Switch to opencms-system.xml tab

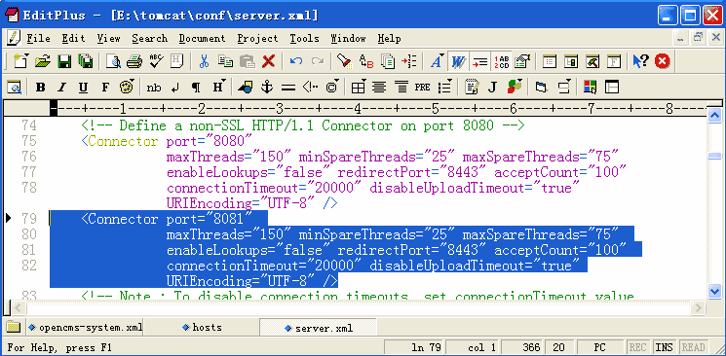85,328
